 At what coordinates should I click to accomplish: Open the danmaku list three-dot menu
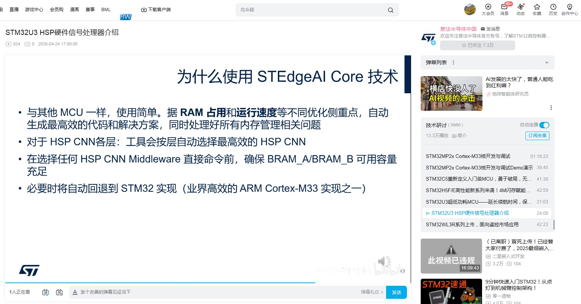pyautogui.click(x=453, y=62)
